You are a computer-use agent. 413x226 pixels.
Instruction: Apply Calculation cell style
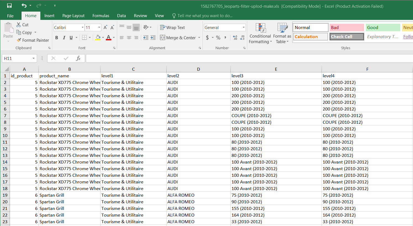pos(311,36)
